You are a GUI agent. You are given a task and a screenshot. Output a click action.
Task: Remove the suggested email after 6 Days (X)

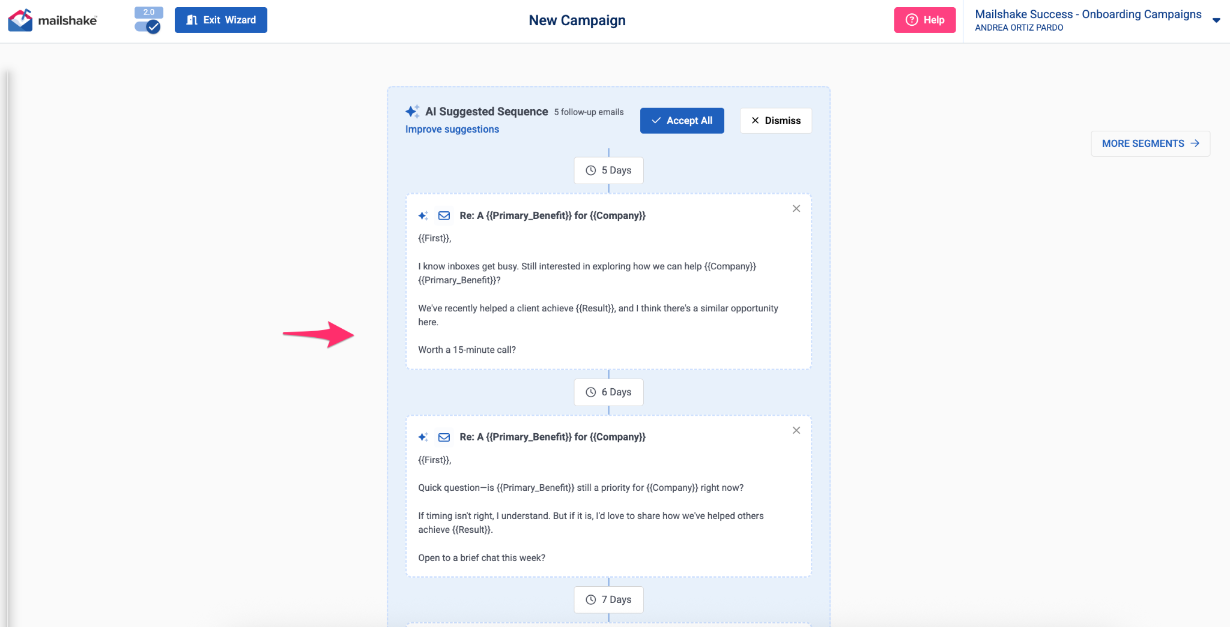(x=796, y=431)
